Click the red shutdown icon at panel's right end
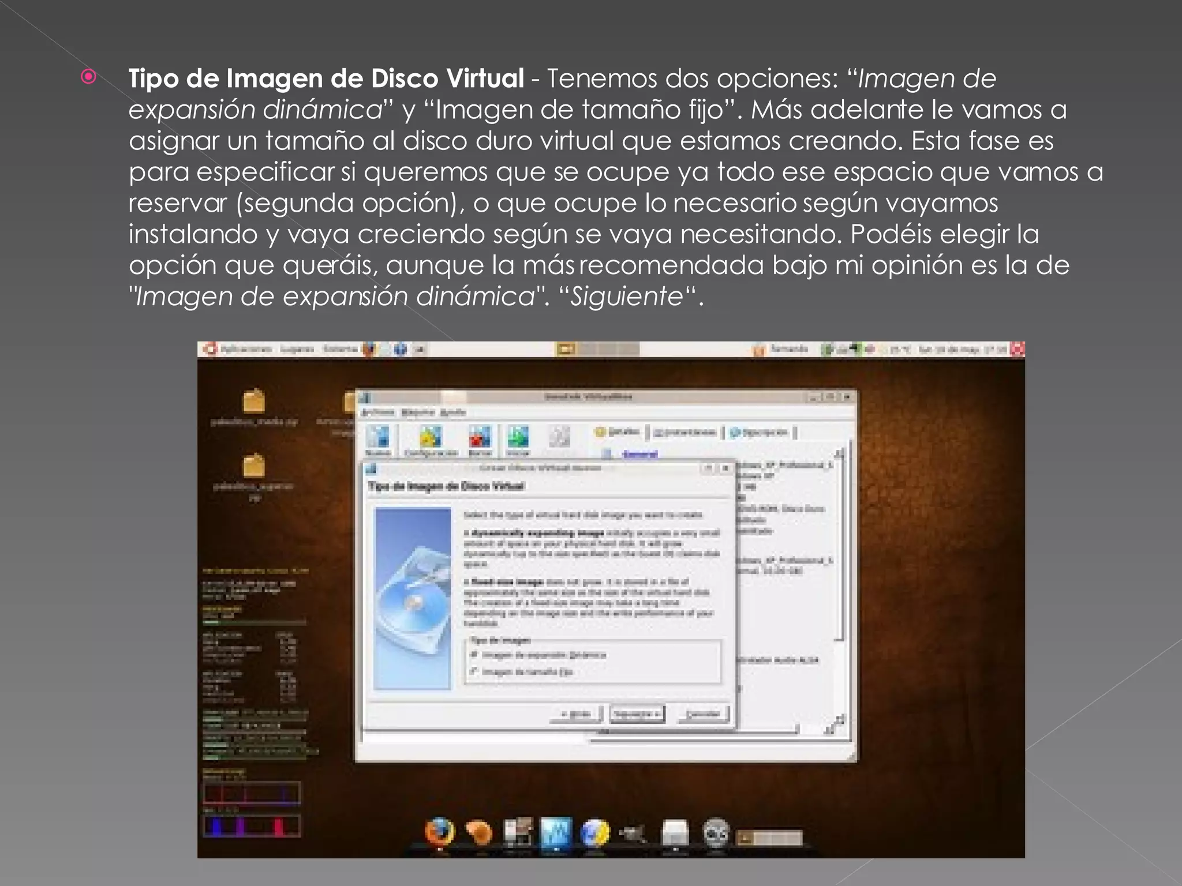 [1018, 349]
